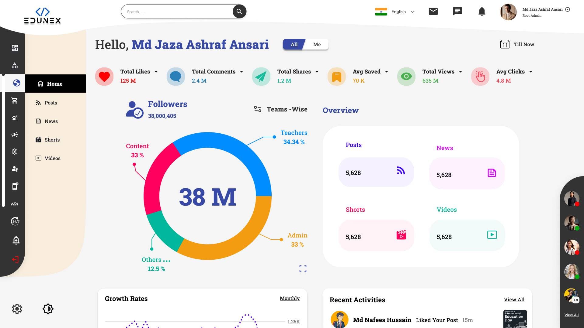
Task: Open the 24/7 support sidebar icon
Action: click(x=15, y=221)
